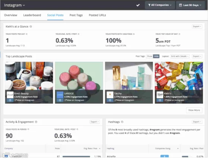Viewport: 208px width, 160px height.
Task: Click info icon beside Hashtags title
Action: (122, 122)
